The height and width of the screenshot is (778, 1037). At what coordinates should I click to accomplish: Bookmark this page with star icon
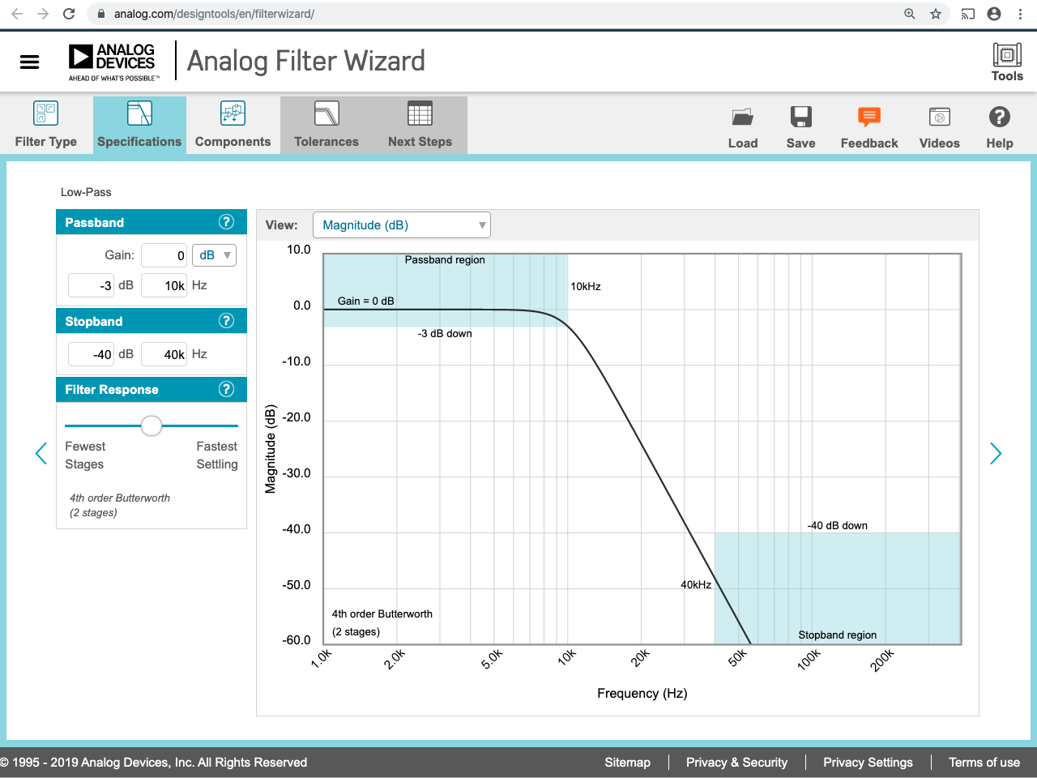click(936, 14)
